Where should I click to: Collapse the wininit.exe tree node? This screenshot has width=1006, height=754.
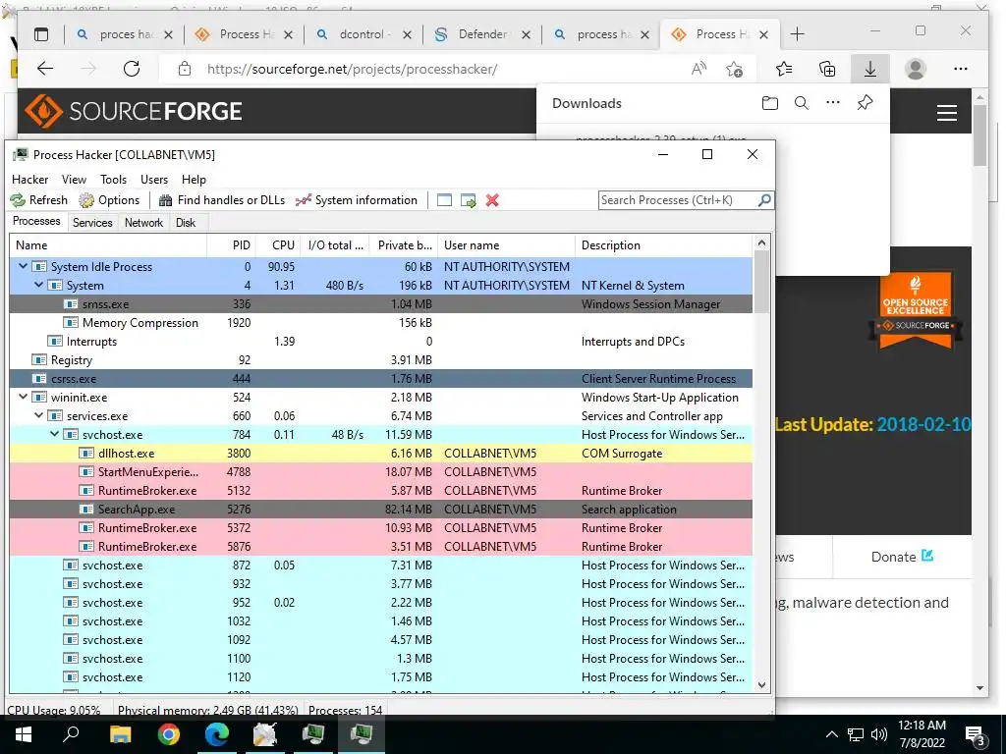(x=24, y=397)
